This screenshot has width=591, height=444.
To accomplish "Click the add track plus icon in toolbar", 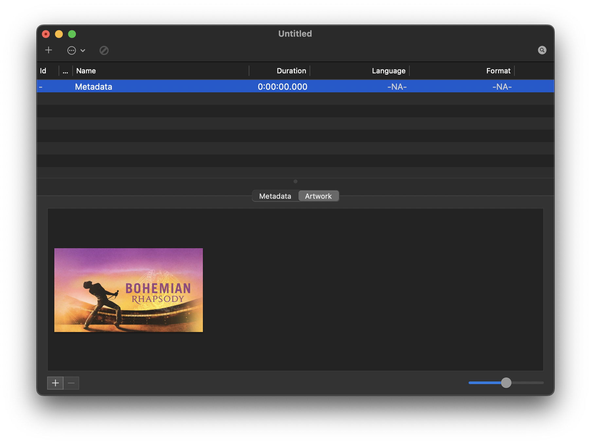I will pyautogui.click(x=48, y=50).
